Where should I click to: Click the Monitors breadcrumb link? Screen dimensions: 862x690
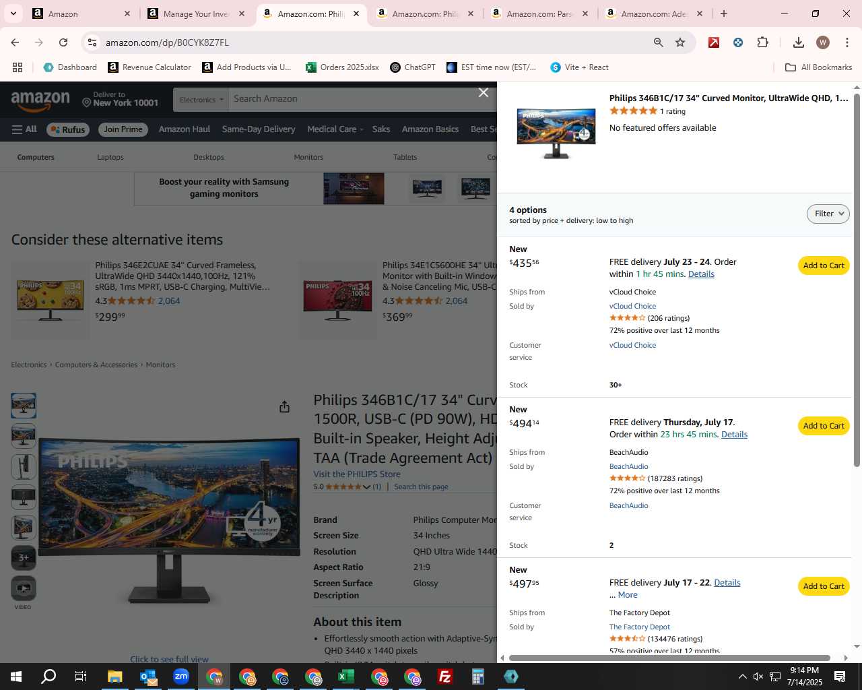coord(160,365)
